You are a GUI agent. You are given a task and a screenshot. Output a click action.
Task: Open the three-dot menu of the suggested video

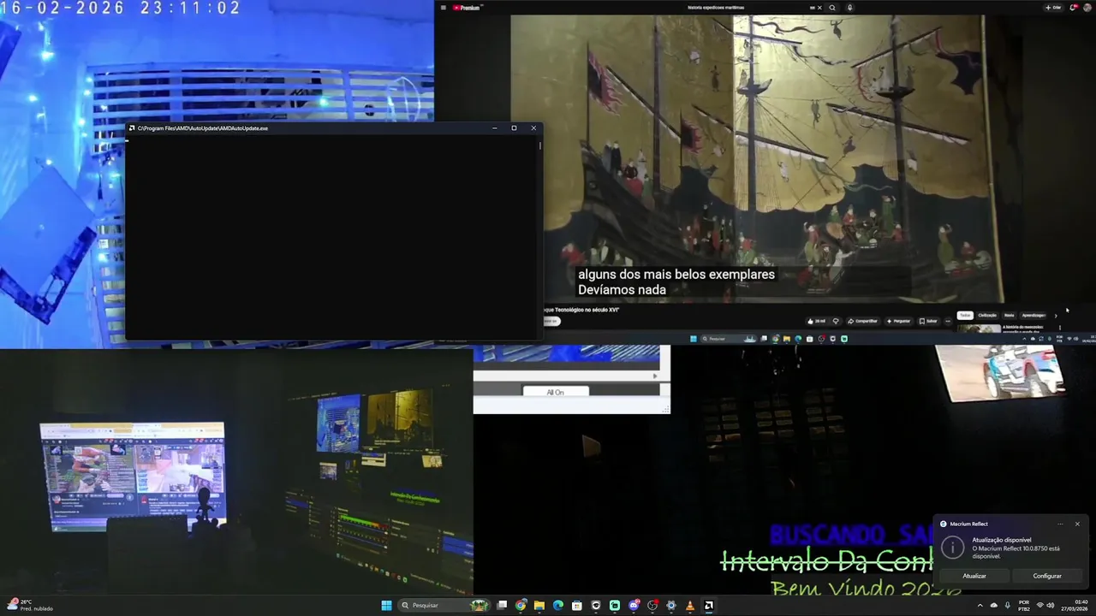coord(1059,327)
